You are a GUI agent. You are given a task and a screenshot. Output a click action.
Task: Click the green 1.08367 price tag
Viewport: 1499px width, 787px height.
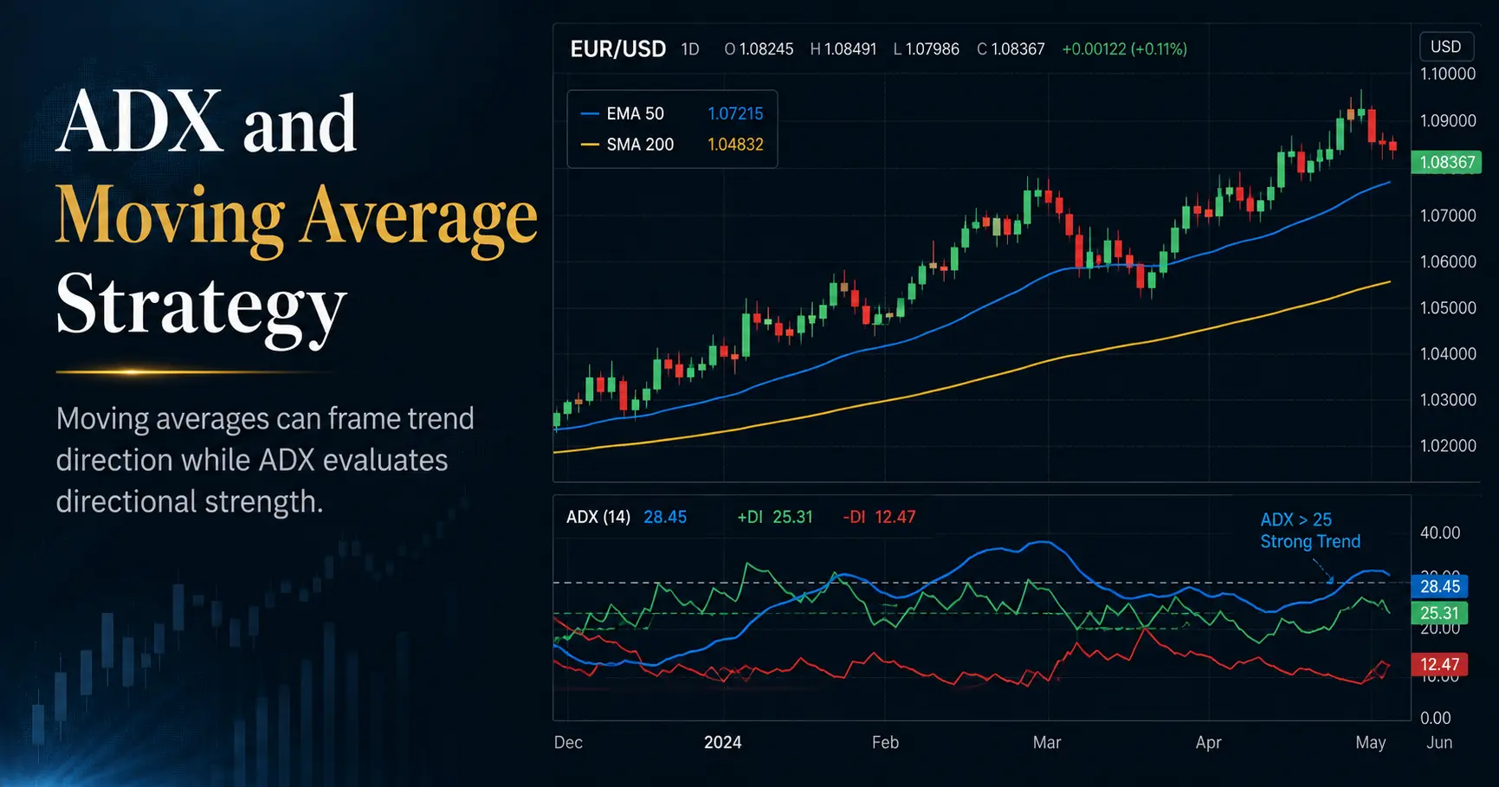[x=1446, y=162]
